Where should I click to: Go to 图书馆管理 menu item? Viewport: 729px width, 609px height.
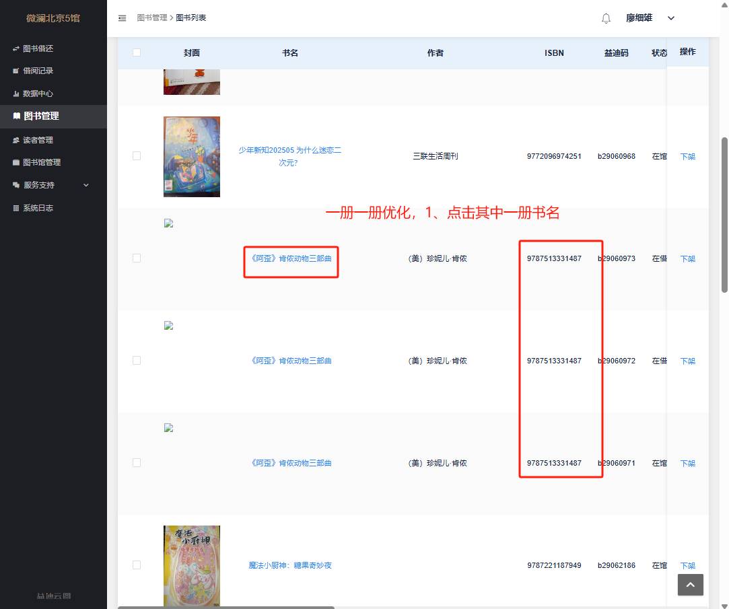click(42, 162)
